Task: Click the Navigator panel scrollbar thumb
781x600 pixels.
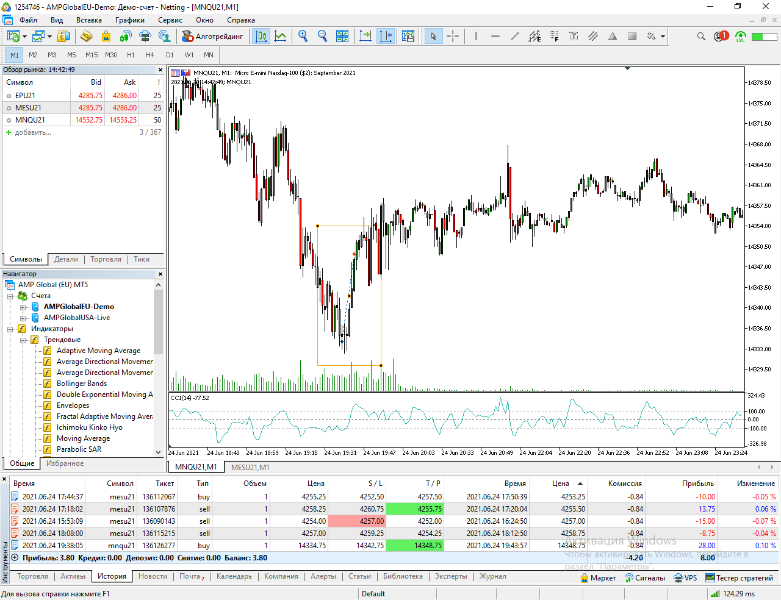Action: tap(159, 322)
